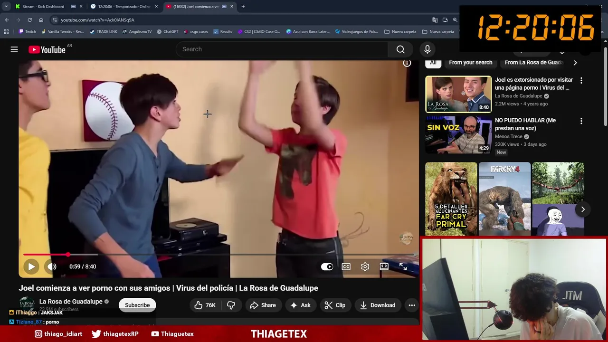Like the video with thumbs up

[205, 305]
